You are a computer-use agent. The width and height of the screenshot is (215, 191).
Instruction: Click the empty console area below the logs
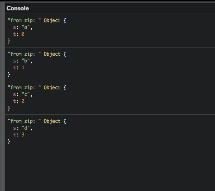click(107, 168)
